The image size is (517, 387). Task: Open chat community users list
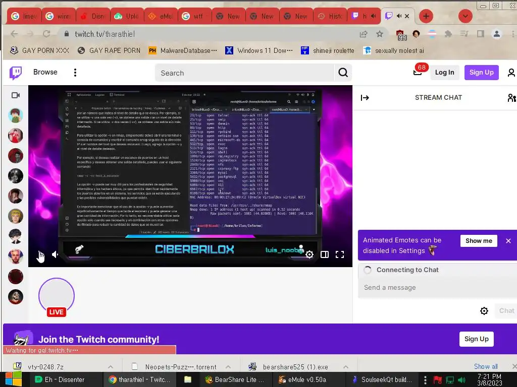click(511, 98)
